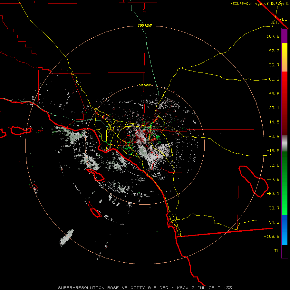Viewport: 290px width, 290px height.
Task: Select the 107.8 scale value
Action: (273, 36)
